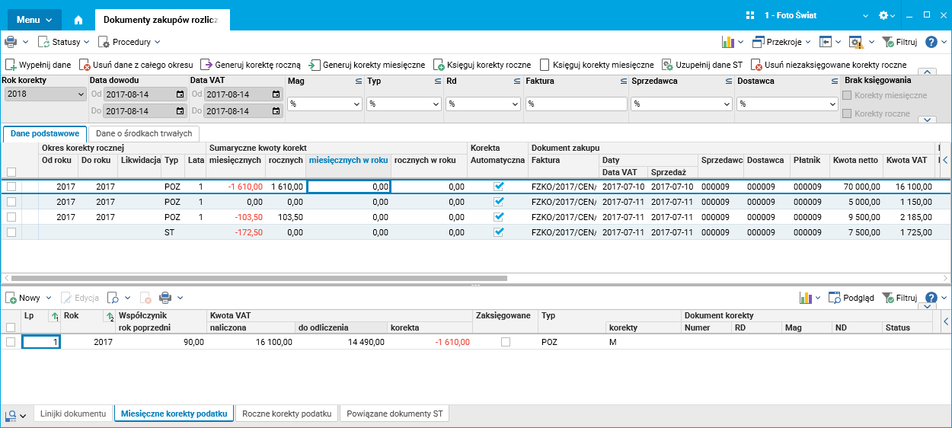Switch to Roczne korekty podatku tab
Image resolution: width=952 pixels, height=428 pixels.
287,414
